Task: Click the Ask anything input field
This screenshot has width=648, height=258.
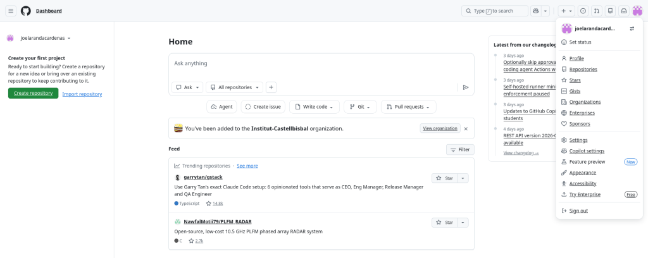Action: pos(321,64)
